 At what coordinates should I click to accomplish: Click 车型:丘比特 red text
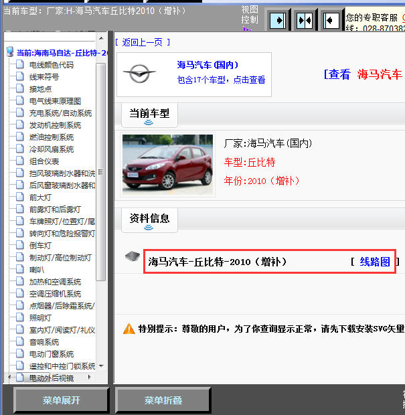250,162
